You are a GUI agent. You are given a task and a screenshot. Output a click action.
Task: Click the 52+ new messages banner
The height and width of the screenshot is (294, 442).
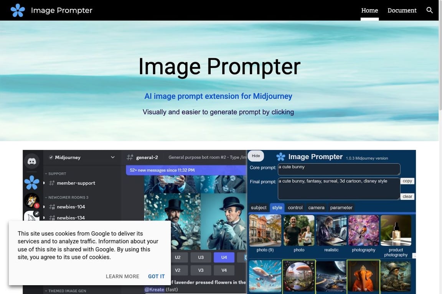click(x=186, y=170)
